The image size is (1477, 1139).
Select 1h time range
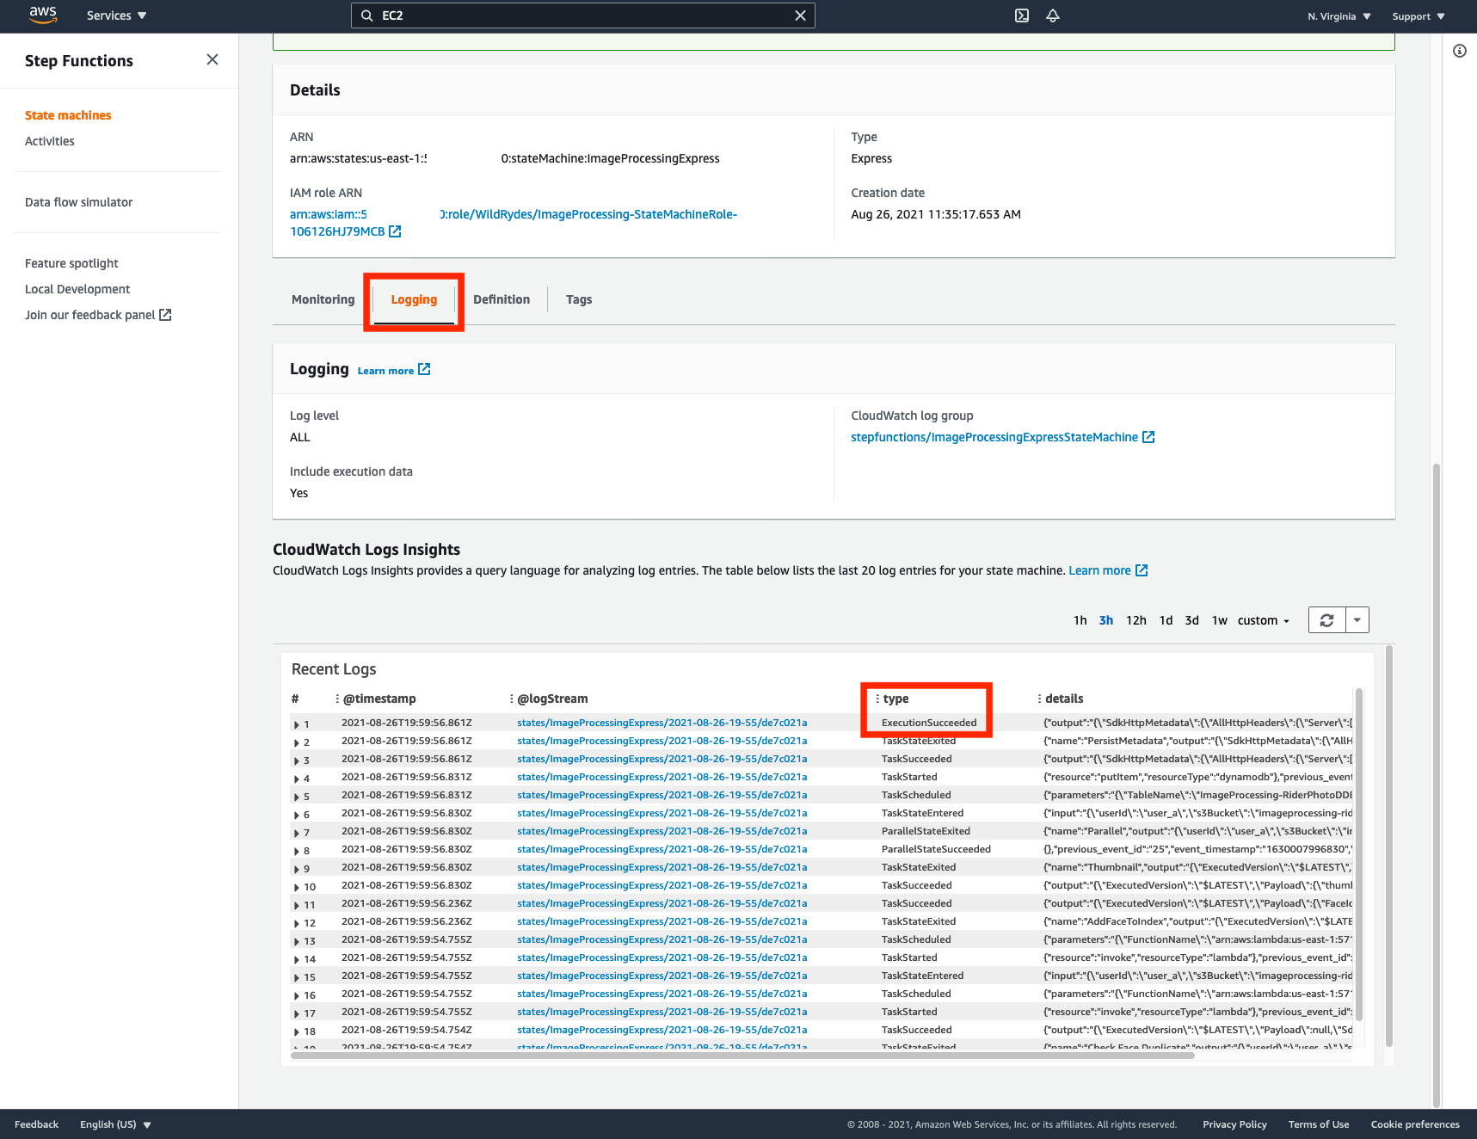pyautogui.click(x=1080, y=620)
